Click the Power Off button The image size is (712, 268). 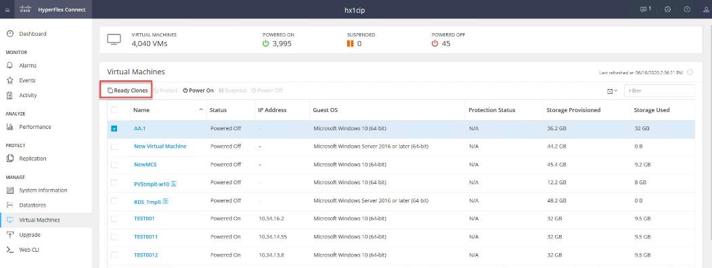[x=267, y=90]
